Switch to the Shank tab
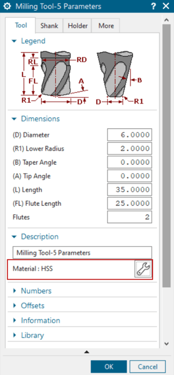The width and height of the screenshot is (174, 375). (49, 26)
